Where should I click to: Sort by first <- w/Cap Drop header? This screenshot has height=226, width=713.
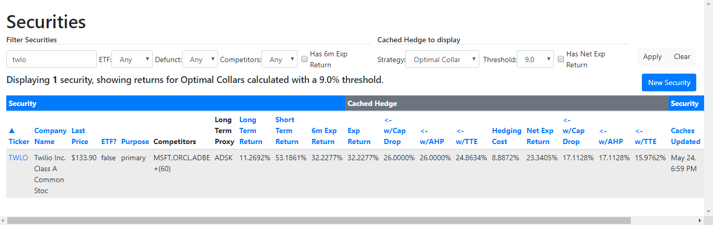coord(394,130)
